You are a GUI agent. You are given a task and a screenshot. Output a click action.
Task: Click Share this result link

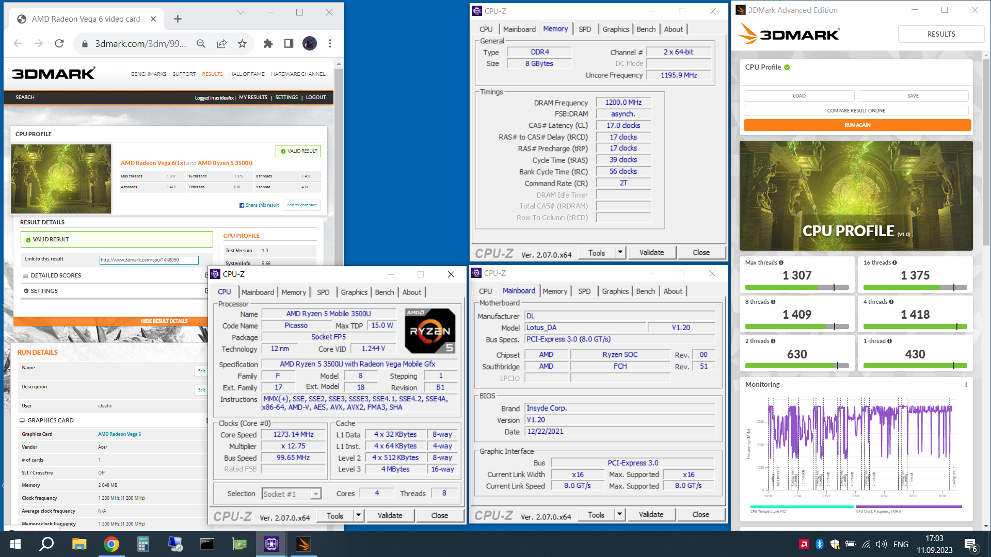259,205
